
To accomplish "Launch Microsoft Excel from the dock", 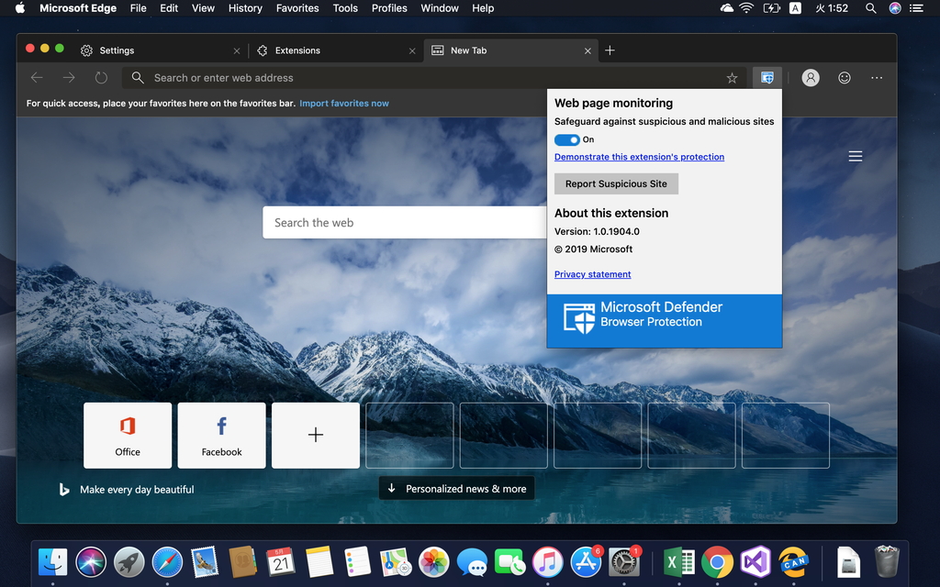I will pyautogui.click(x=678, y=562).
